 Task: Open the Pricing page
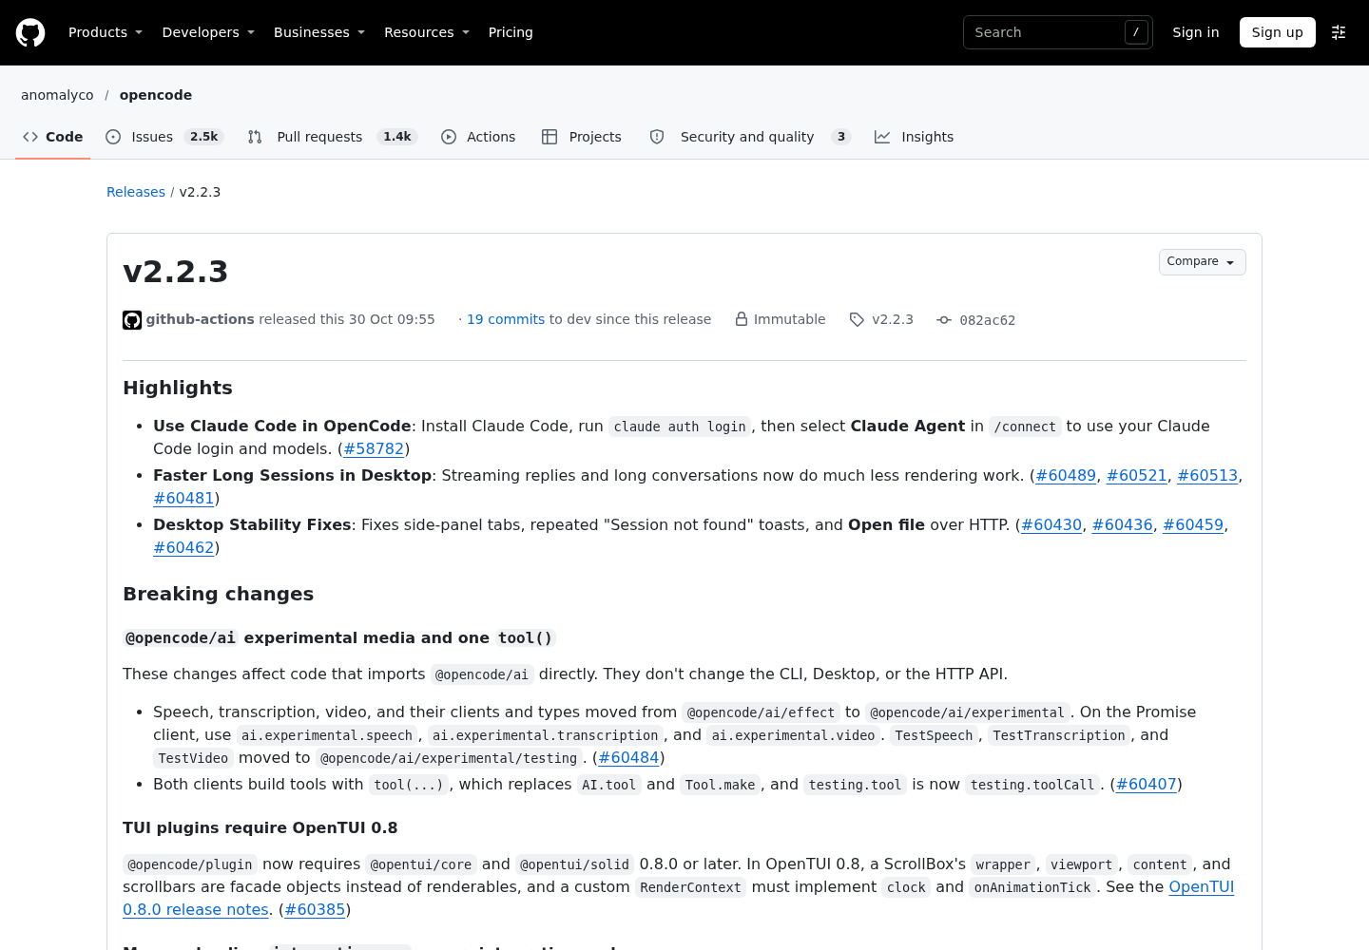click(511, 32)
